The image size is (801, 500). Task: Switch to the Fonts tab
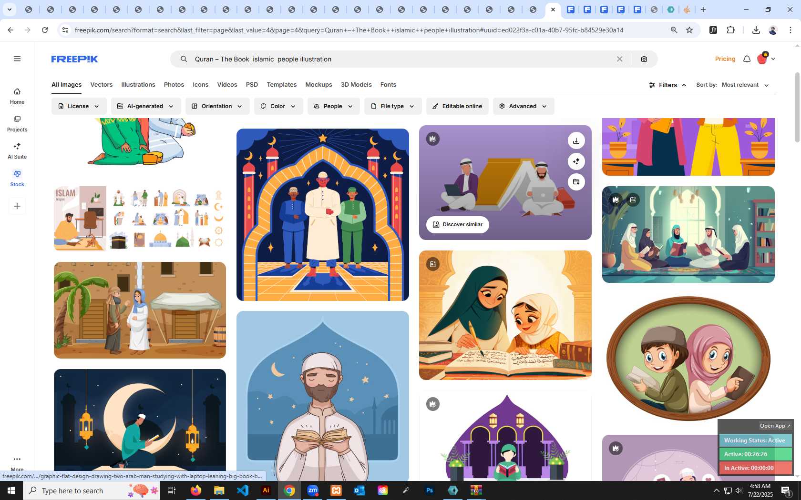point(388,85)
